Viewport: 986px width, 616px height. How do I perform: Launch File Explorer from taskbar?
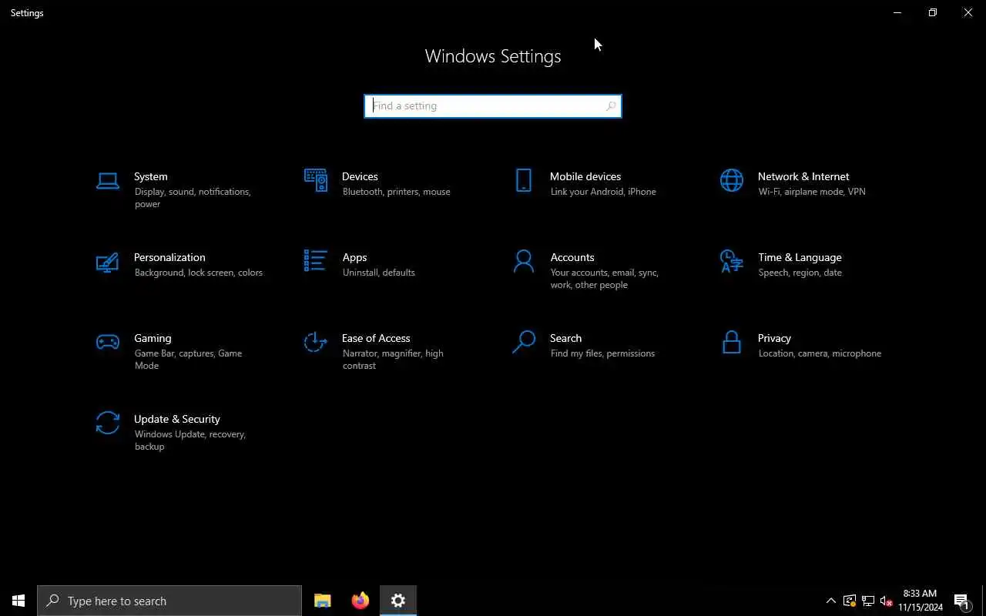pyautogui.click(x=323, y=601)
